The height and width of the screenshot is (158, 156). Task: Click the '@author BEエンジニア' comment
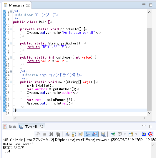pyautogui.click(x=37, y=15)
